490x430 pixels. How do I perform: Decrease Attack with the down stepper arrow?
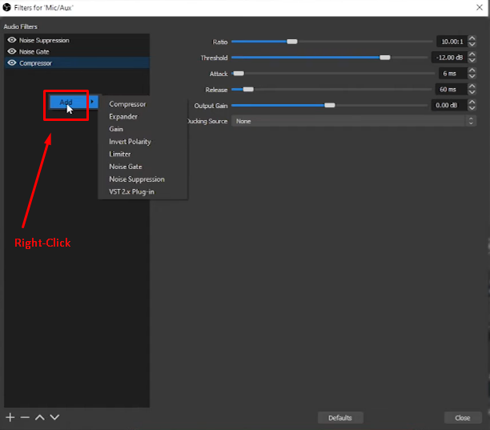point(472,76)
